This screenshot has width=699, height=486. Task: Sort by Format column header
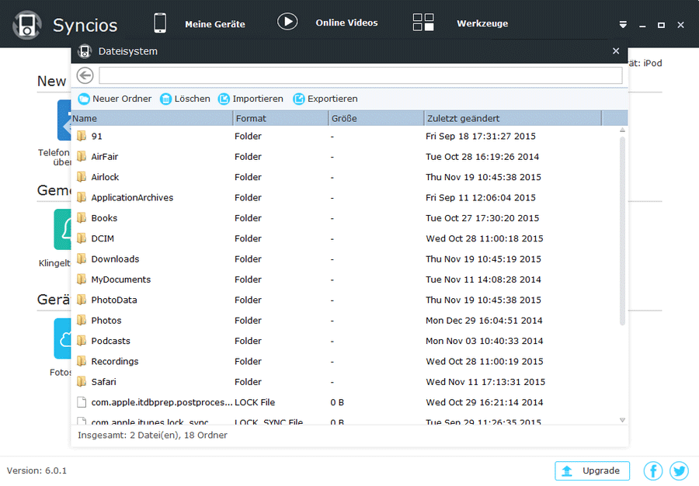(x=280, y=119)
